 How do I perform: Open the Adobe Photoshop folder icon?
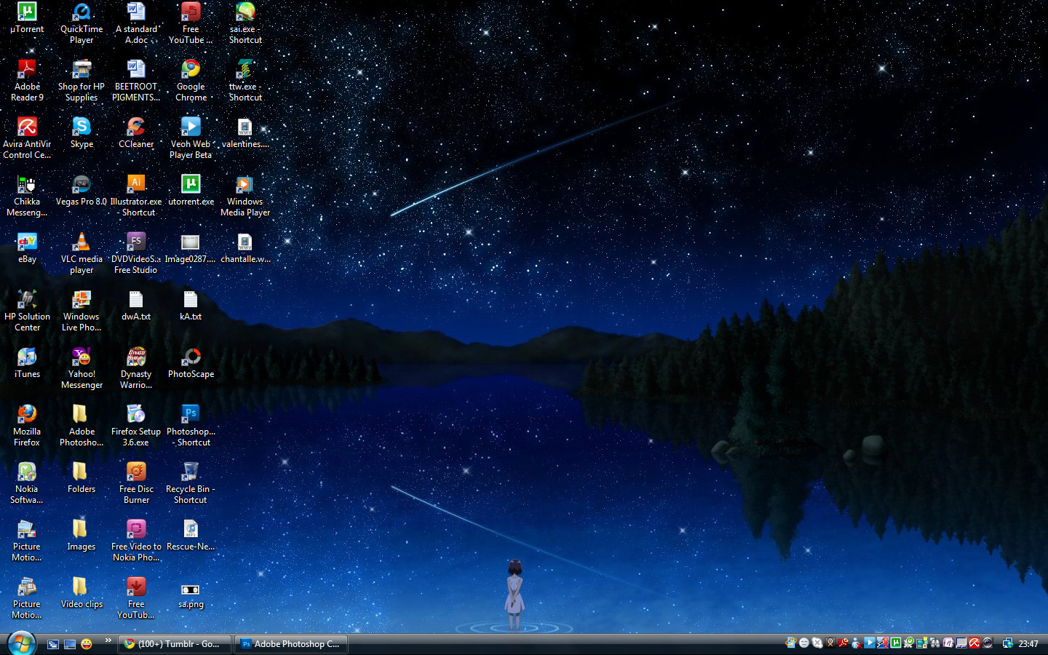pos(82,426)
